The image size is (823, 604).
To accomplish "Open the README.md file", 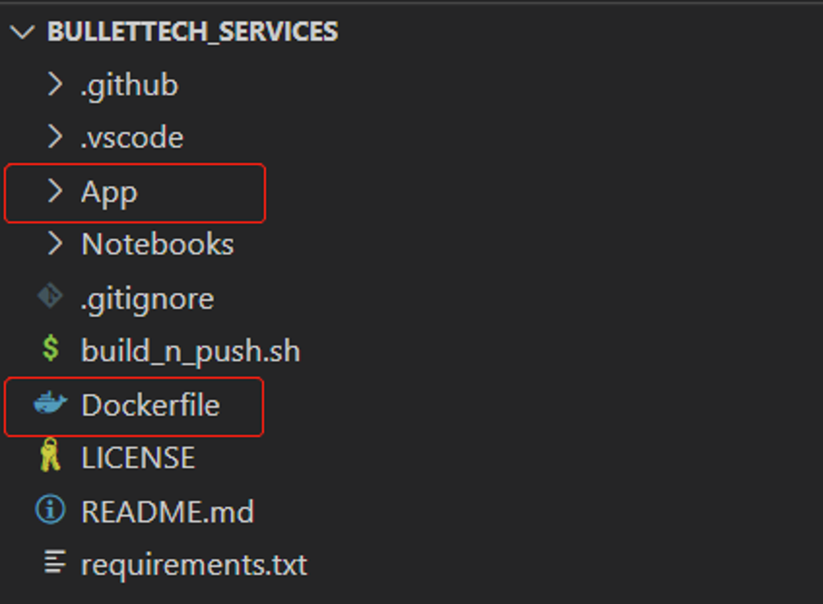I will pos(167,512).
